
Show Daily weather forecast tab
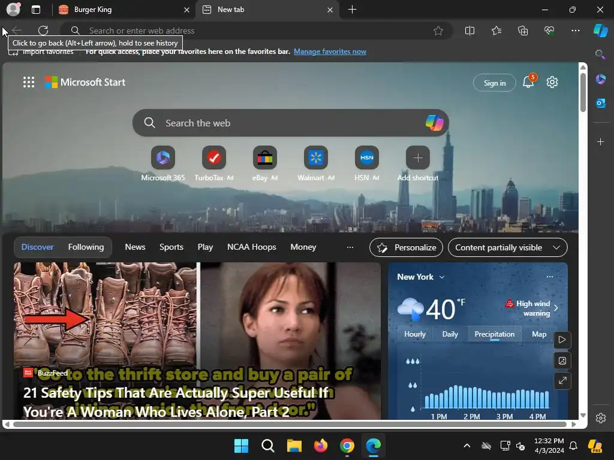point(450,334)
